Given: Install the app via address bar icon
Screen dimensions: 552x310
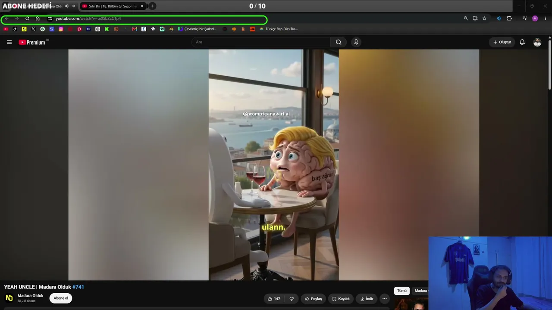Looking at the screenshot, I should 475,19.
